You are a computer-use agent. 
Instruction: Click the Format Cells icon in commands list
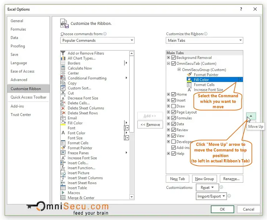[x=63, y=143]
